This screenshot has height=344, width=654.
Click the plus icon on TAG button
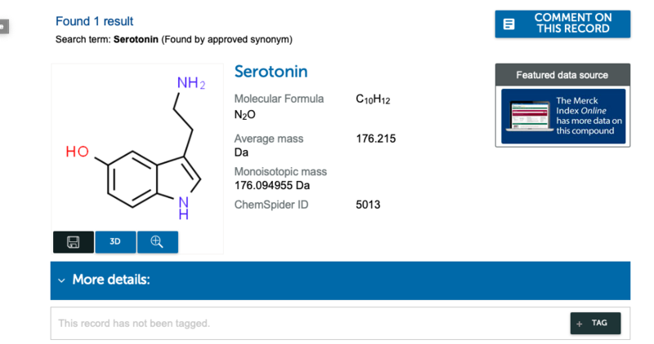coord(580,324)
